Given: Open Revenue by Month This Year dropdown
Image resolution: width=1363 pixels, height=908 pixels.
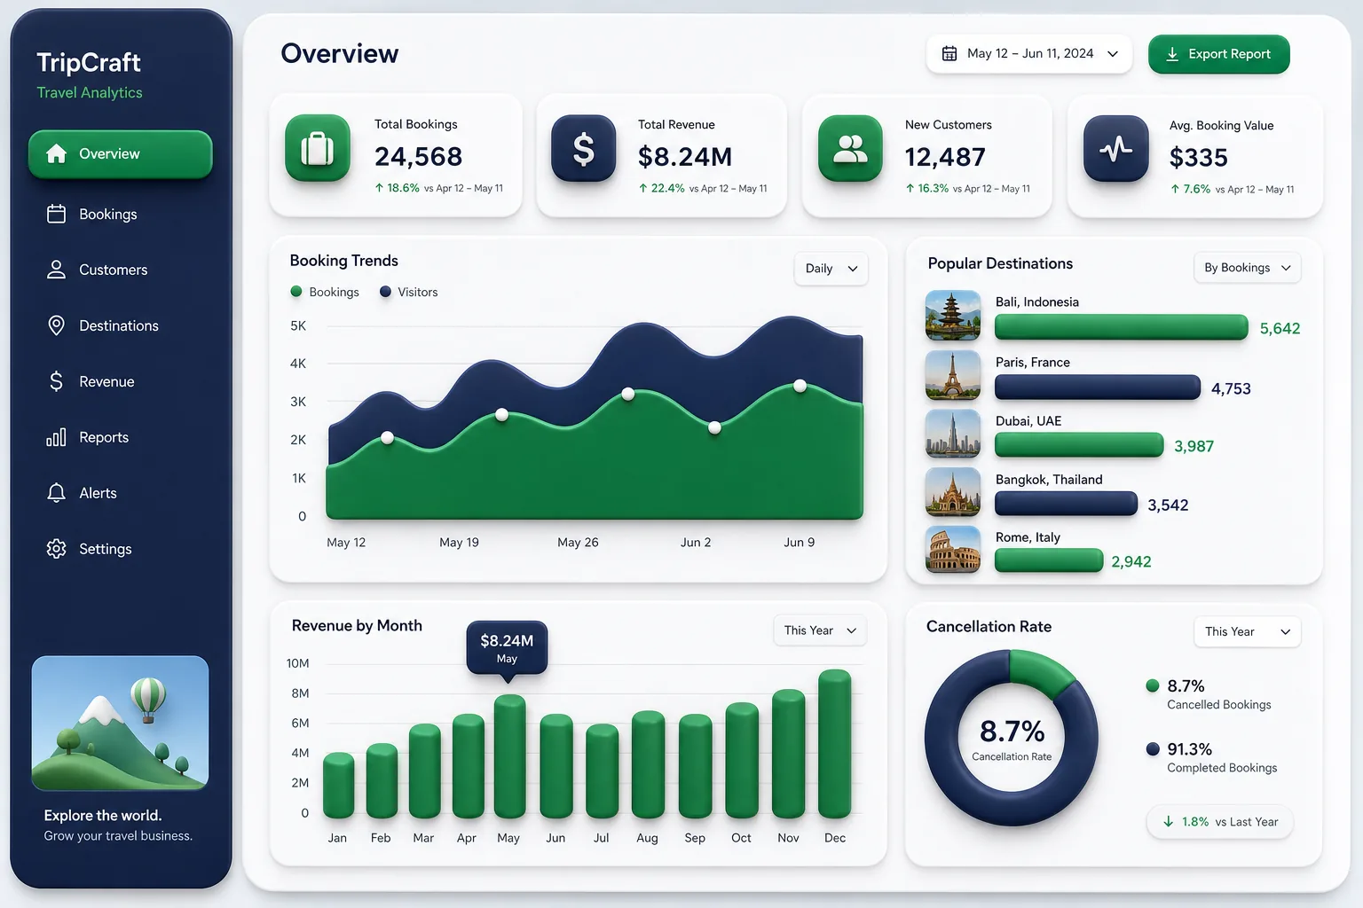Looking at the screenshot, I should tap(820, 630).
